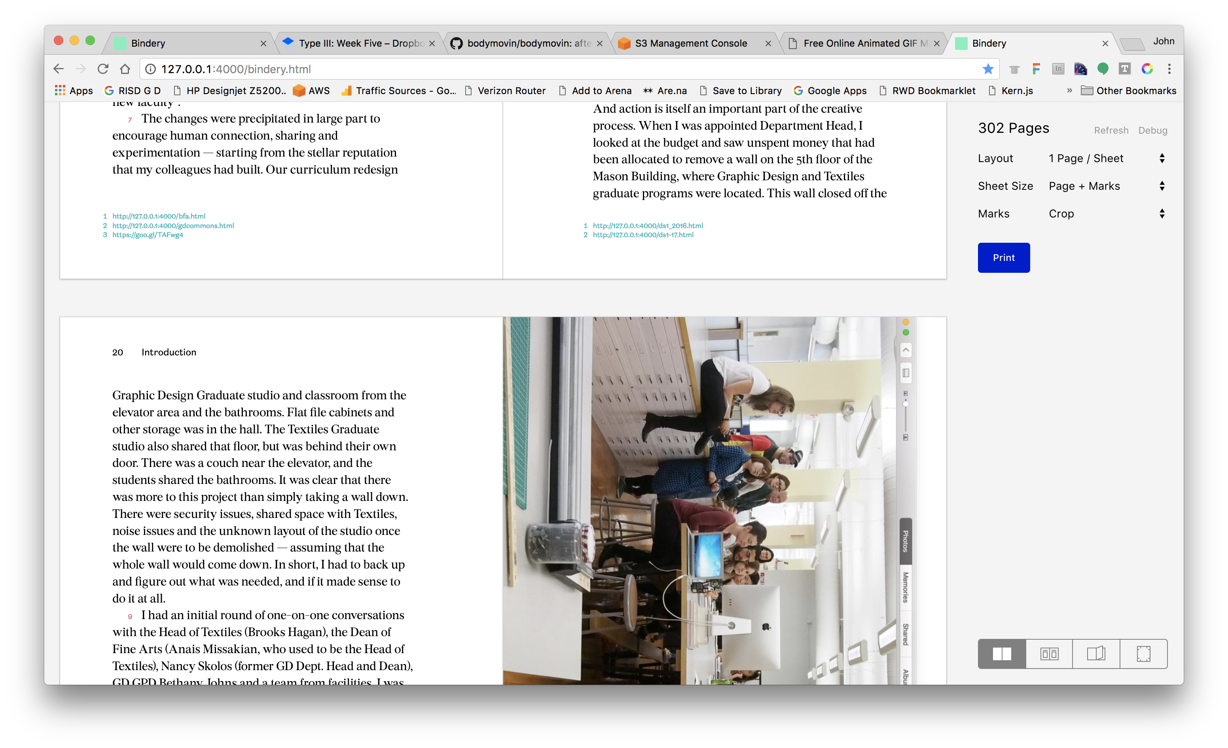1228x748 pixels.
Task: Click the yellow minimize window button
Action: coord(74,40)
